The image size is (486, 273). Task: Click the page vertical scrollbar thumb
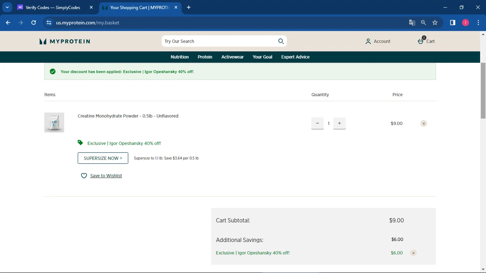483,91
